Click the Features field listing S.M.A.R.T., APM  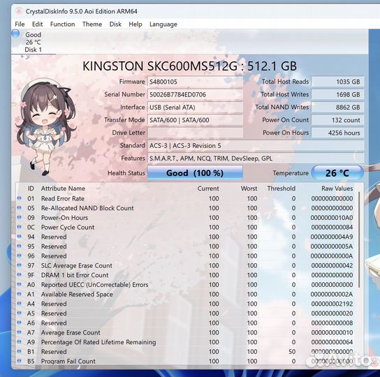pos(256,158)
